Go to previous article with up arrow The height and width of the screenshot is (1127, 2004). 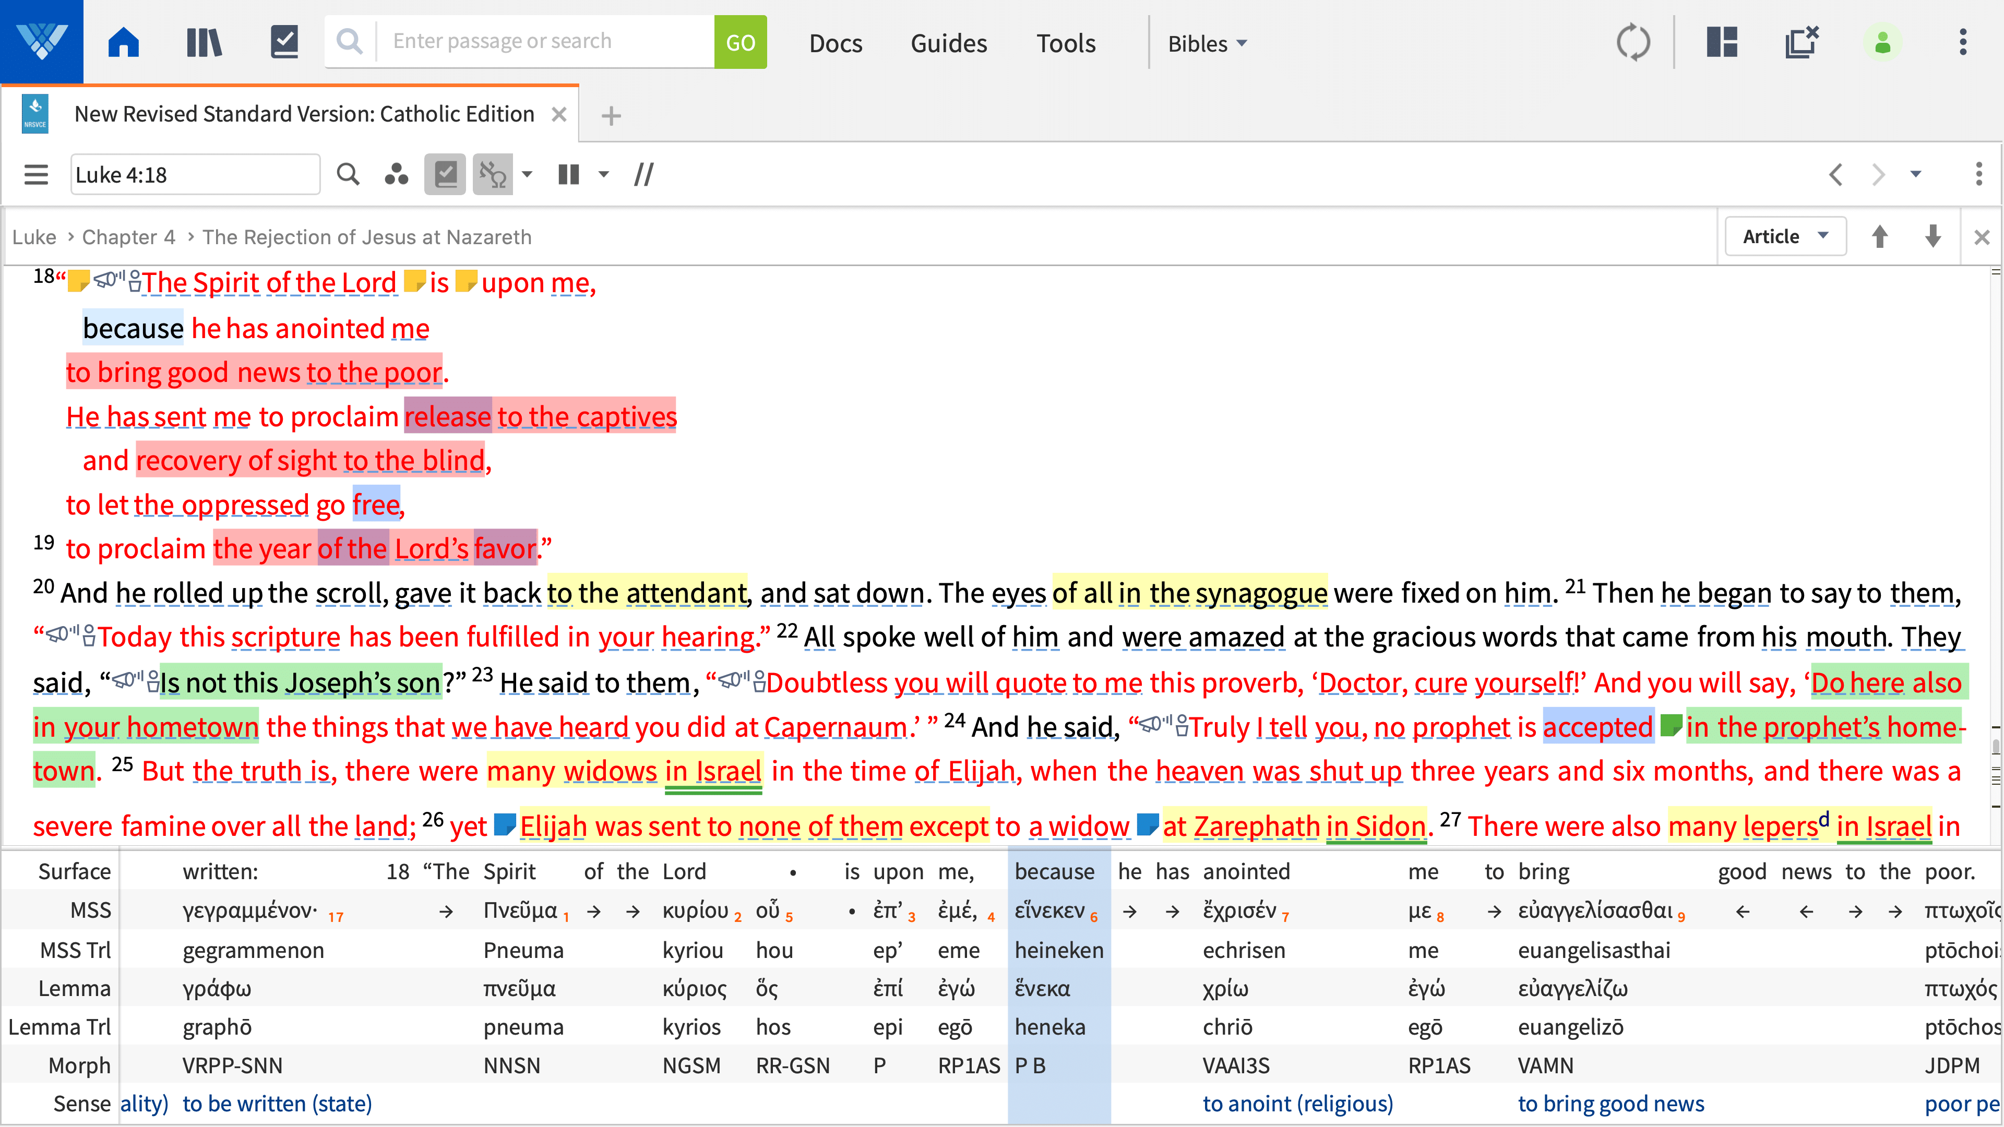point(1879,236)
